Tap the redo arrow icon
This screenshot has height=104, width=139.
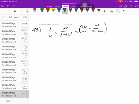[13, 6]
